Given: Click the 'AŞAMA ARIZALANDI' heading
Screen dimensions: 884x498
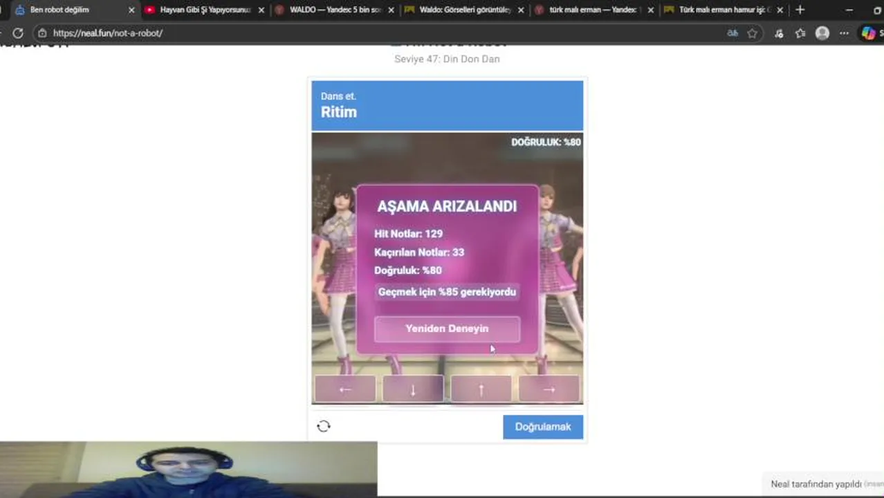Looking at the screenshot, I should click(x=447, y=206).
